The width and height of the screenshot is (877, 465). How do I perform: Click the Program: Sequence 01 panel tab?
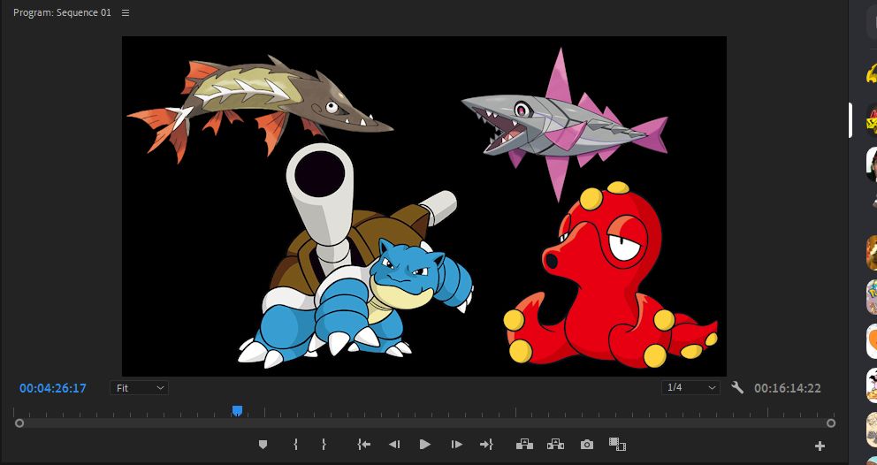point(62,12)
